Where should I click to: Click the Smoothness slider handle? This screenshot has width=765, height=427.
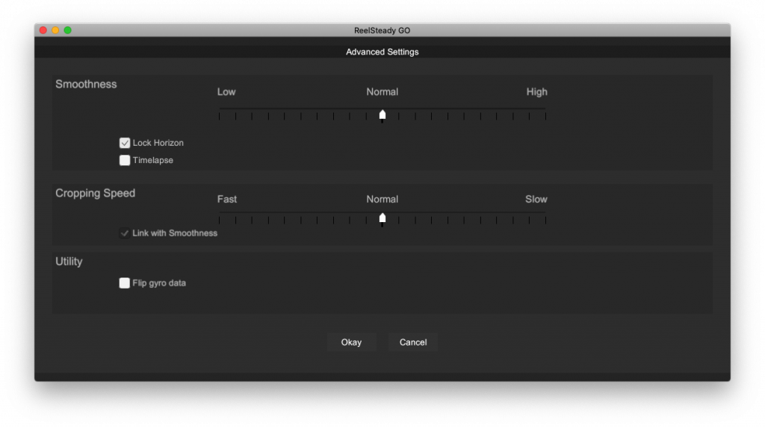(382, 115)
